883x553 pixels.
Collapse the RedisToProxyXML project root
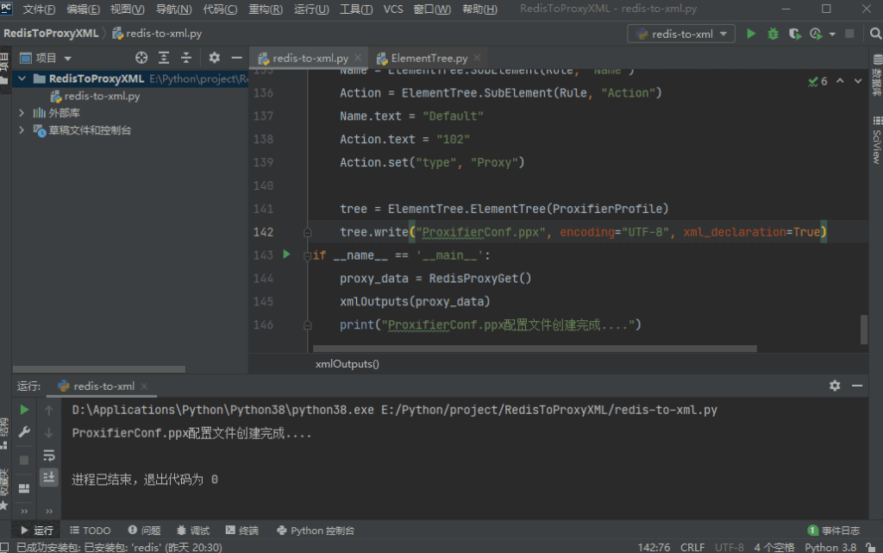click(22, 79)
